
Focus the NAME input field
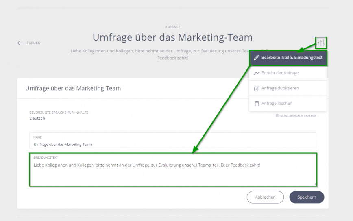pyautogui.click(x=173, y=141)
